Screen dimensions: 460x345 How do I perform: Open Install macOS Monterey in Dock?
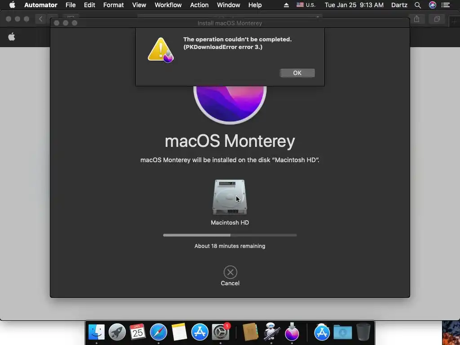click(x=292, y=332)
